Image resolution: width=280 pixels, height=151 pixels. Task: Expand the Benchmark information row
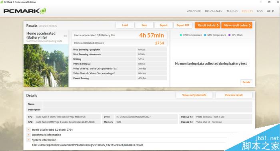[28, 135]
